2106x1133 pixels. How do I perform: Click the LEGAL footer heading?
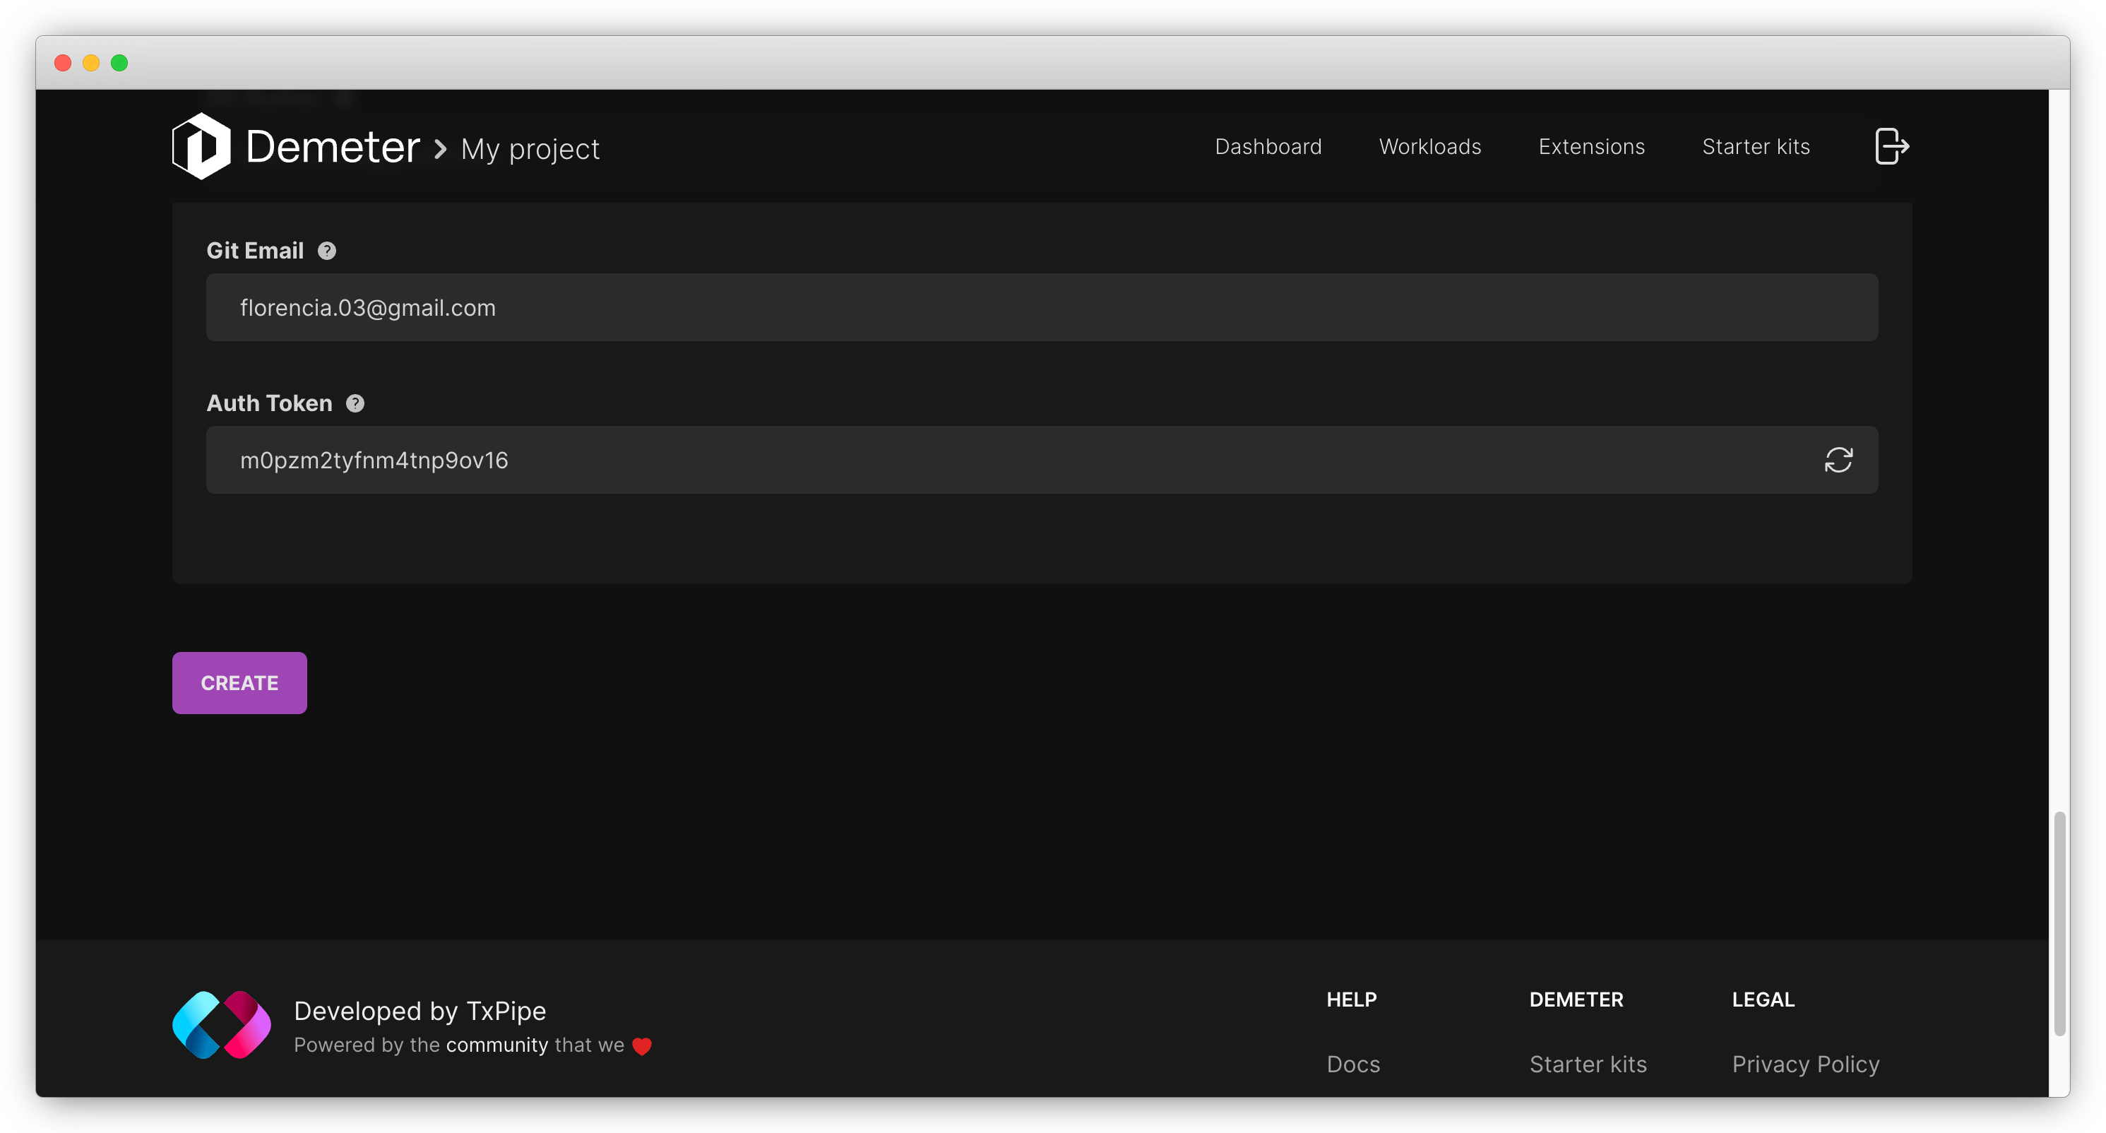tap(1763, 999)
